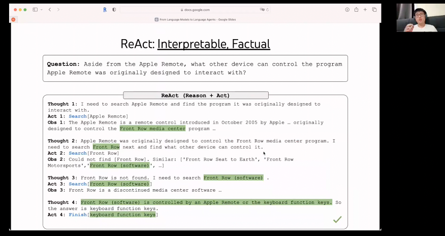Click Search in Act 1 line
The height and width of the screenshot is (236, 445).
tap(78, 116)
